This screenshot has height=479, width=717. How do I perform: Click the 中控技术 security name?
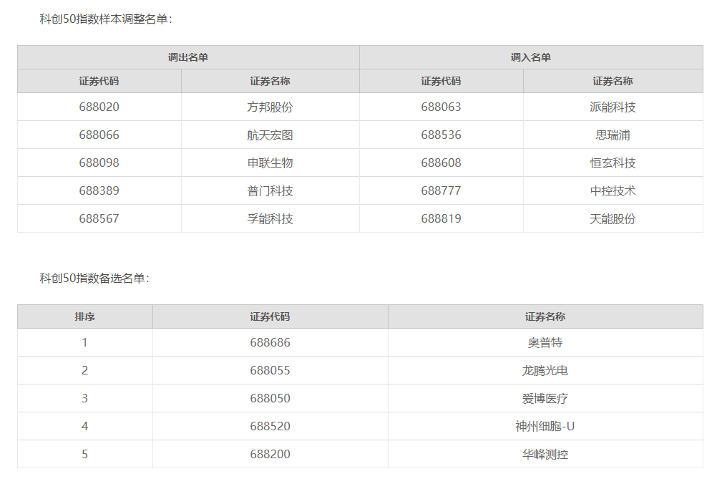tap(613, 190)
